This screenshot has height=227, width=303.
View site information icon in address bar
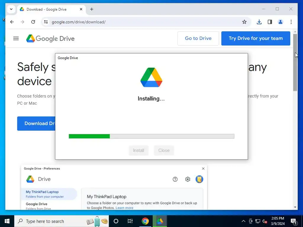coord(46,22)
